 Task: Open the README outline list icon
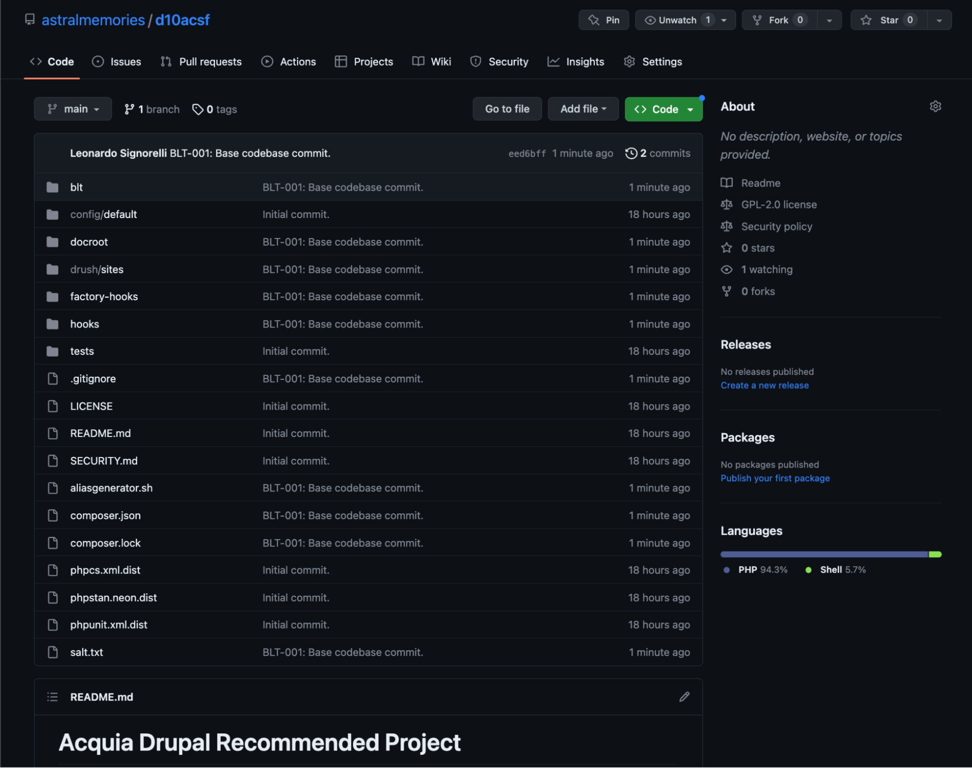[53, 696]
